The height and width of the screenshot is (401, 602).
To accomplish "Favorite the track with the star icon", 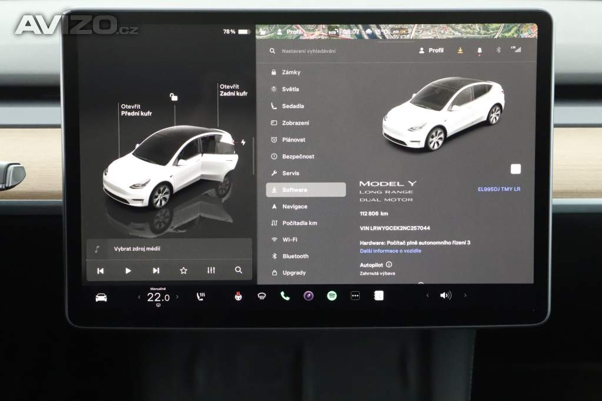I will [183, 271].
